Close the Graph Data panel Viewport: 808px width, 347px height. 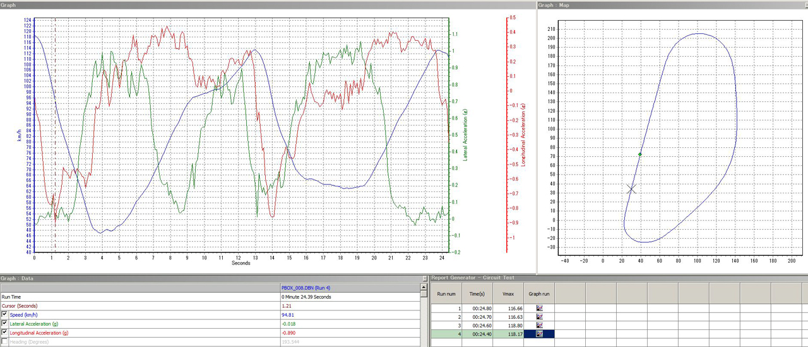pyautogui.click(x=424, y=278)
